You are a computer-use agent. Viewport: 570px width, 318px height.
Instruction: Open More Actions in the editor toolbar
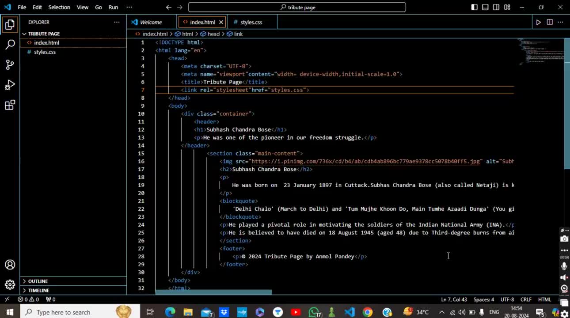pyautogui.click(x=561, y=22)
